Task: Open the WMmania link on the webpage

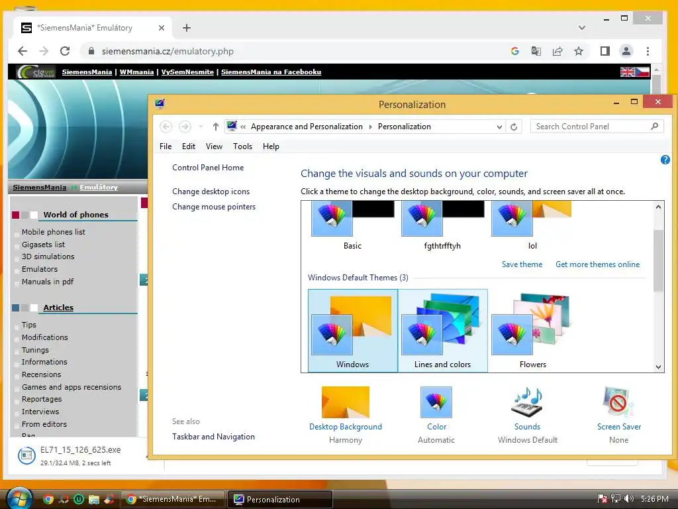Action: [136, 72]
